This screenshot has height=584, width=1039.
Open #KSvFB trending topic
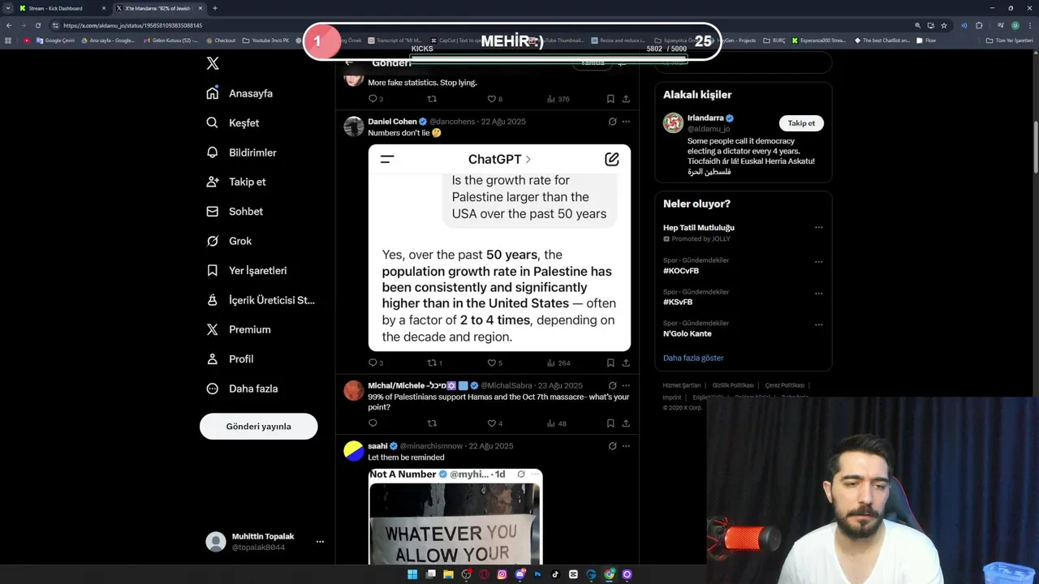pyautogui.click(x=678, y=302)
